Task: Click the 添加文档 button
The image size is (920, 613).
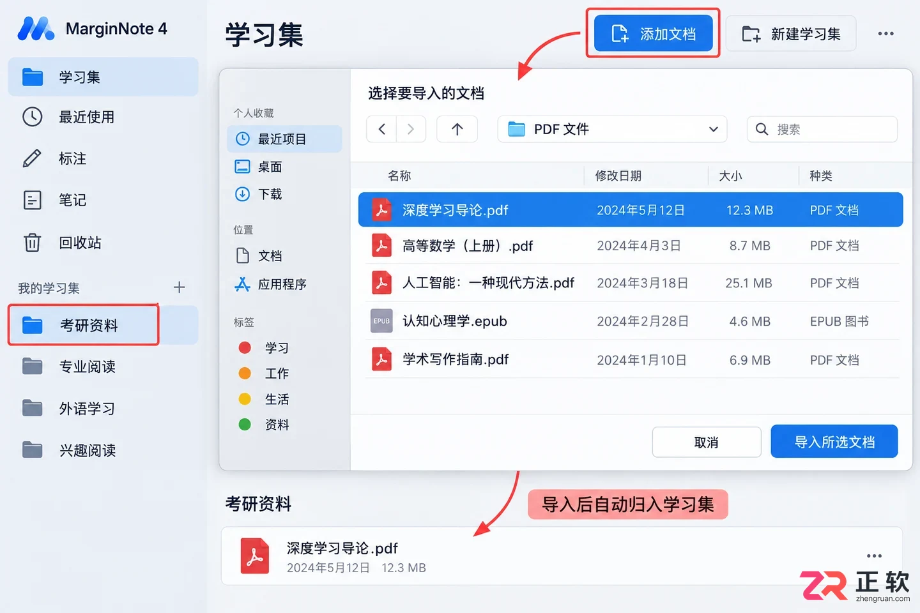Action: point(653,33)
